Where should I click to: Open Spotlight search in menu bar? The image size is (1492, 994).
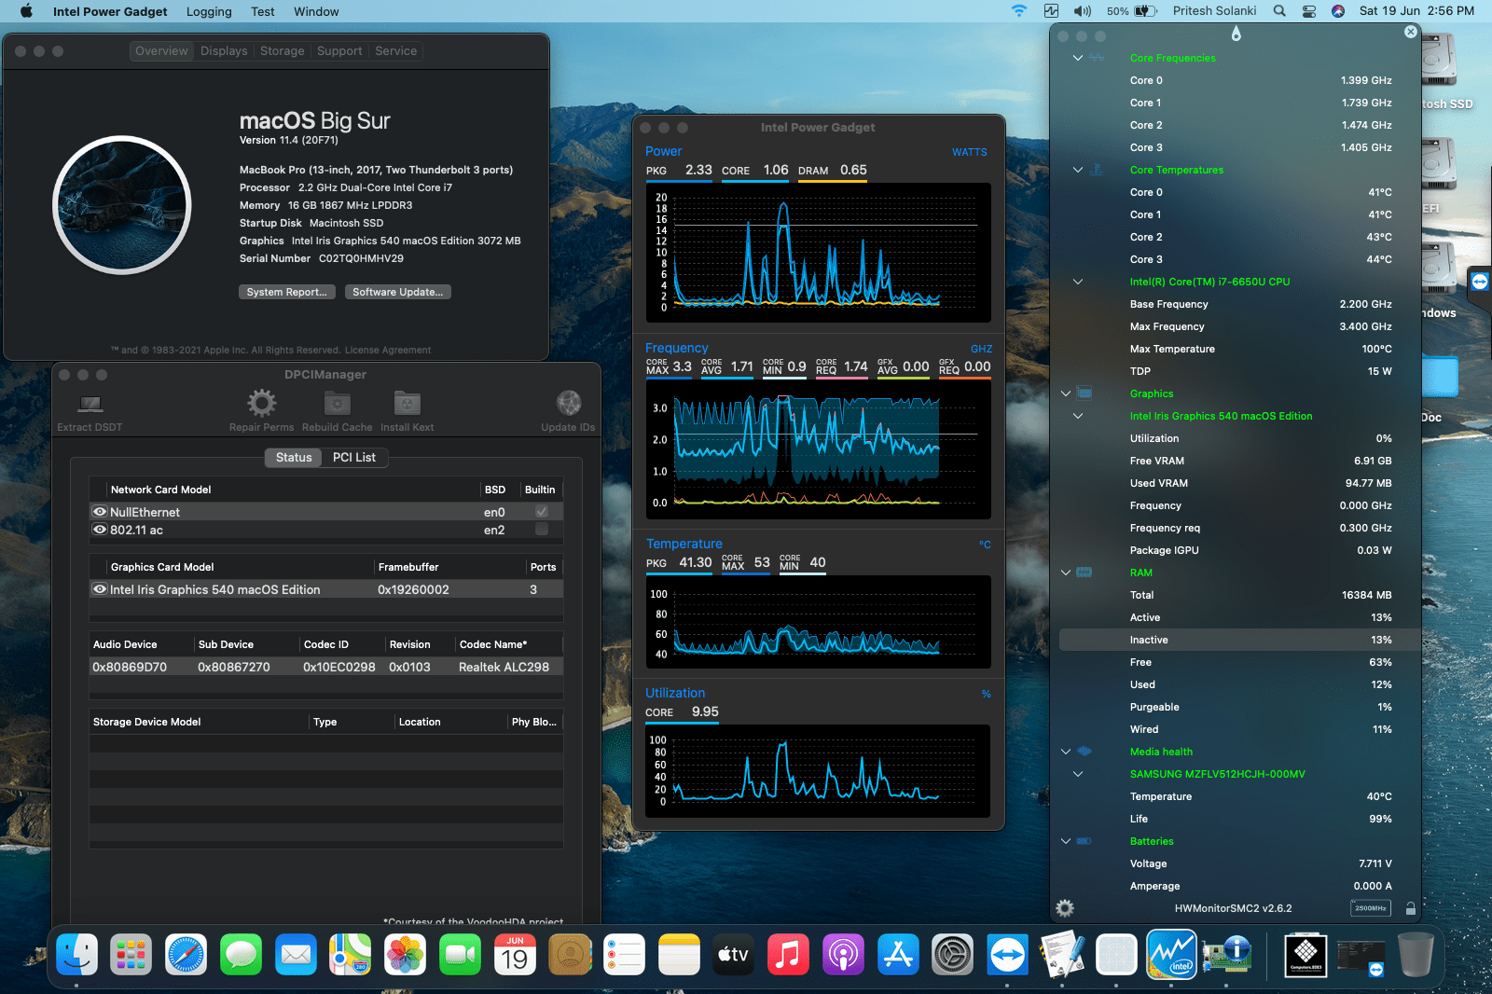[x=1279, y=11]
